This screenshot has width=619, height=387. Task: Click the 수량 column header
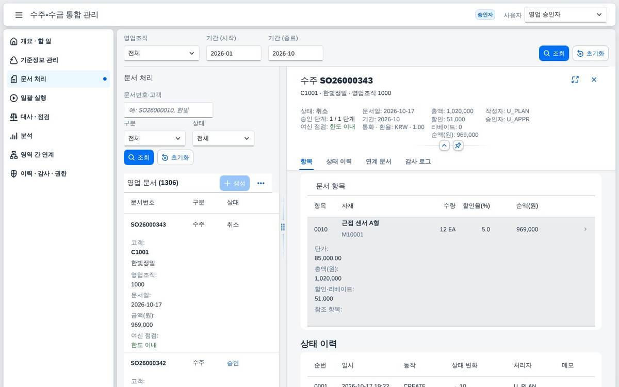click(449, 206)
